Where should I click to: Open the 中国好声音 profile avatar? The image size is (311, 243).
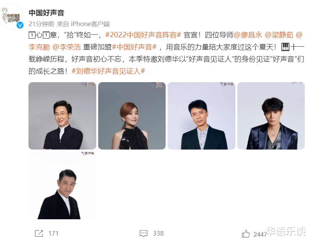pos(11,16)
